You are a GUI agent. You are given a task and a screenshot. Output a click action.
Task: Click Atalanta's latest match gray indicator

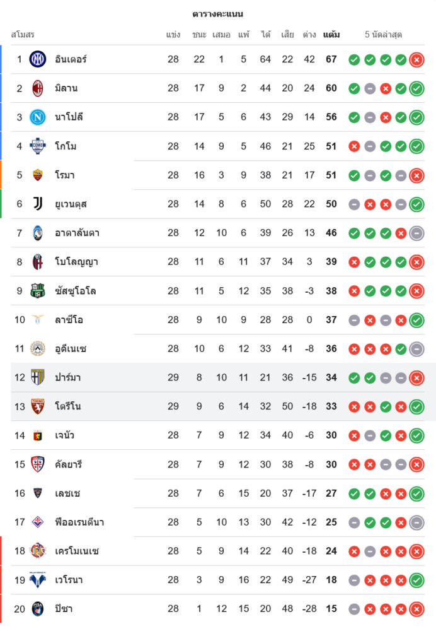tap(416, 233)
